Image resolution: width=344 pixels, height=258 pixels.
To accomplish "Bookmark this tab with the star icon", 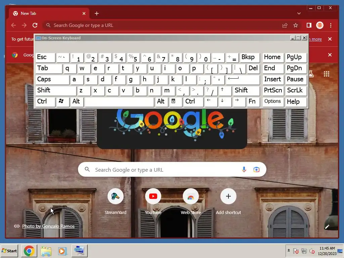I will 296,25.
